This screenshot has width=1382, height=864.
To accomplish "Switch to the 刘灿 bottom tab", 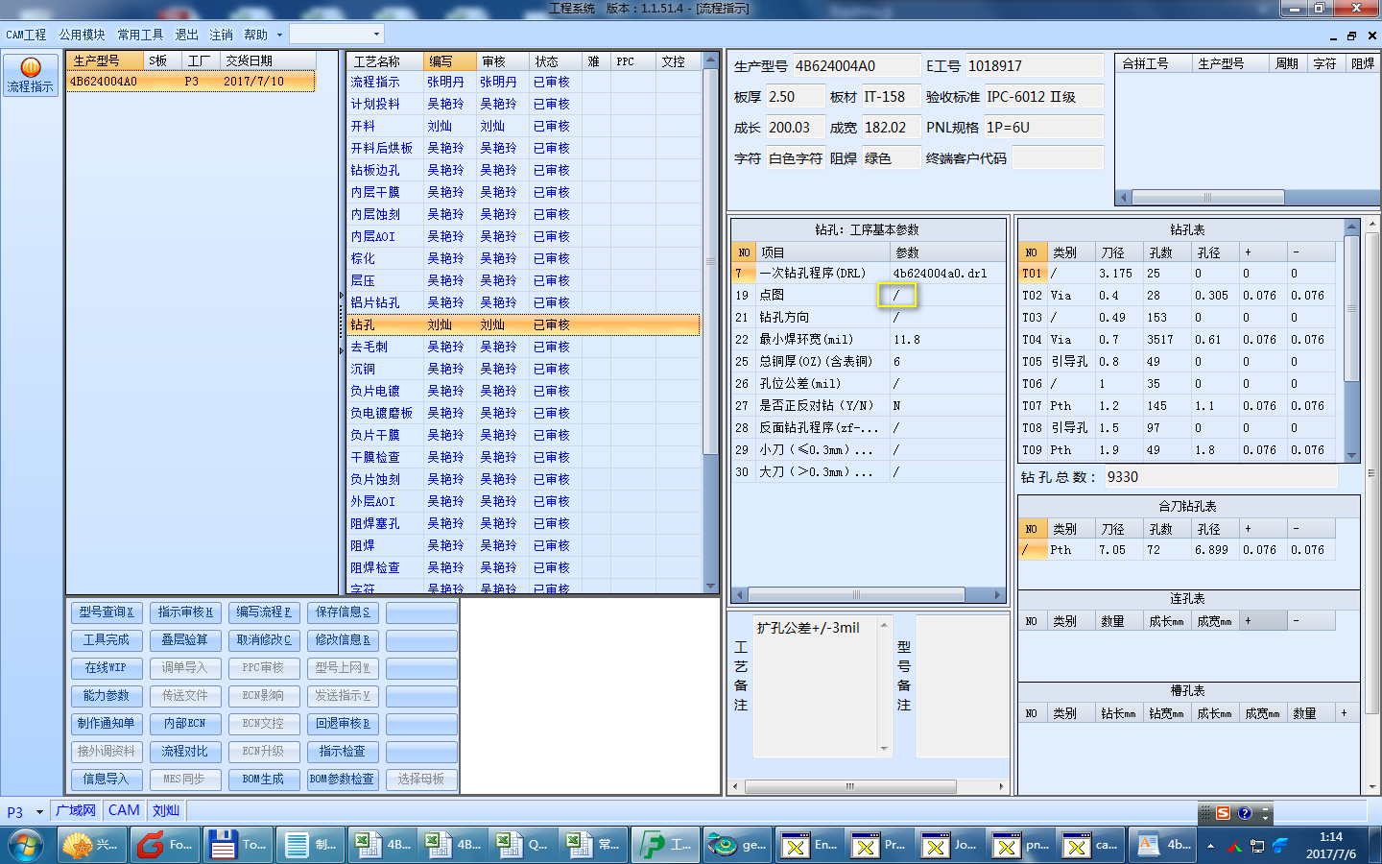I will [166, 810].
